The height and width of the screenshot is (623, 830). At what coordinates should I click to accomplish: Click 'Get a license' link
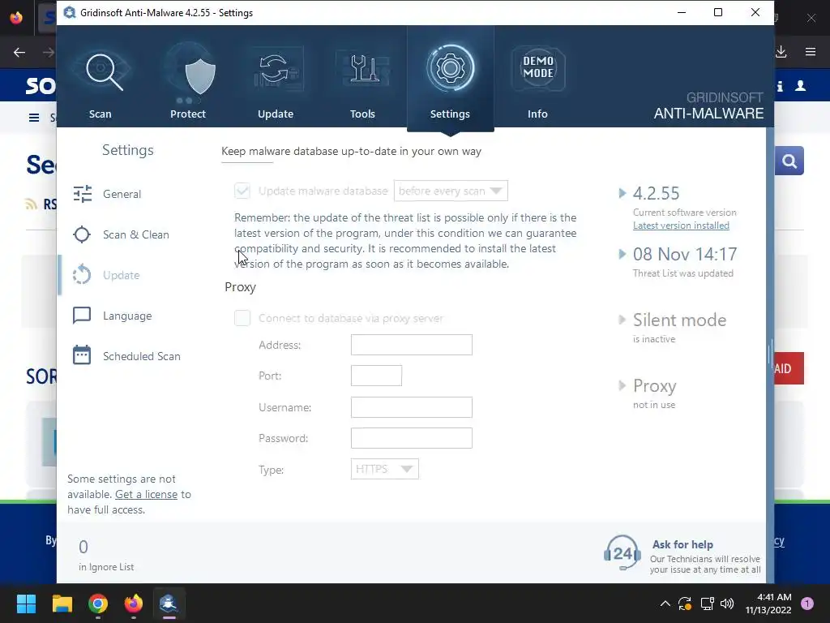pyautogui.click(x=146, y=494)
